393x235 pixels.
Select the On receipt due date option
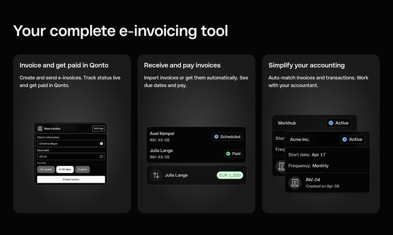46,169
